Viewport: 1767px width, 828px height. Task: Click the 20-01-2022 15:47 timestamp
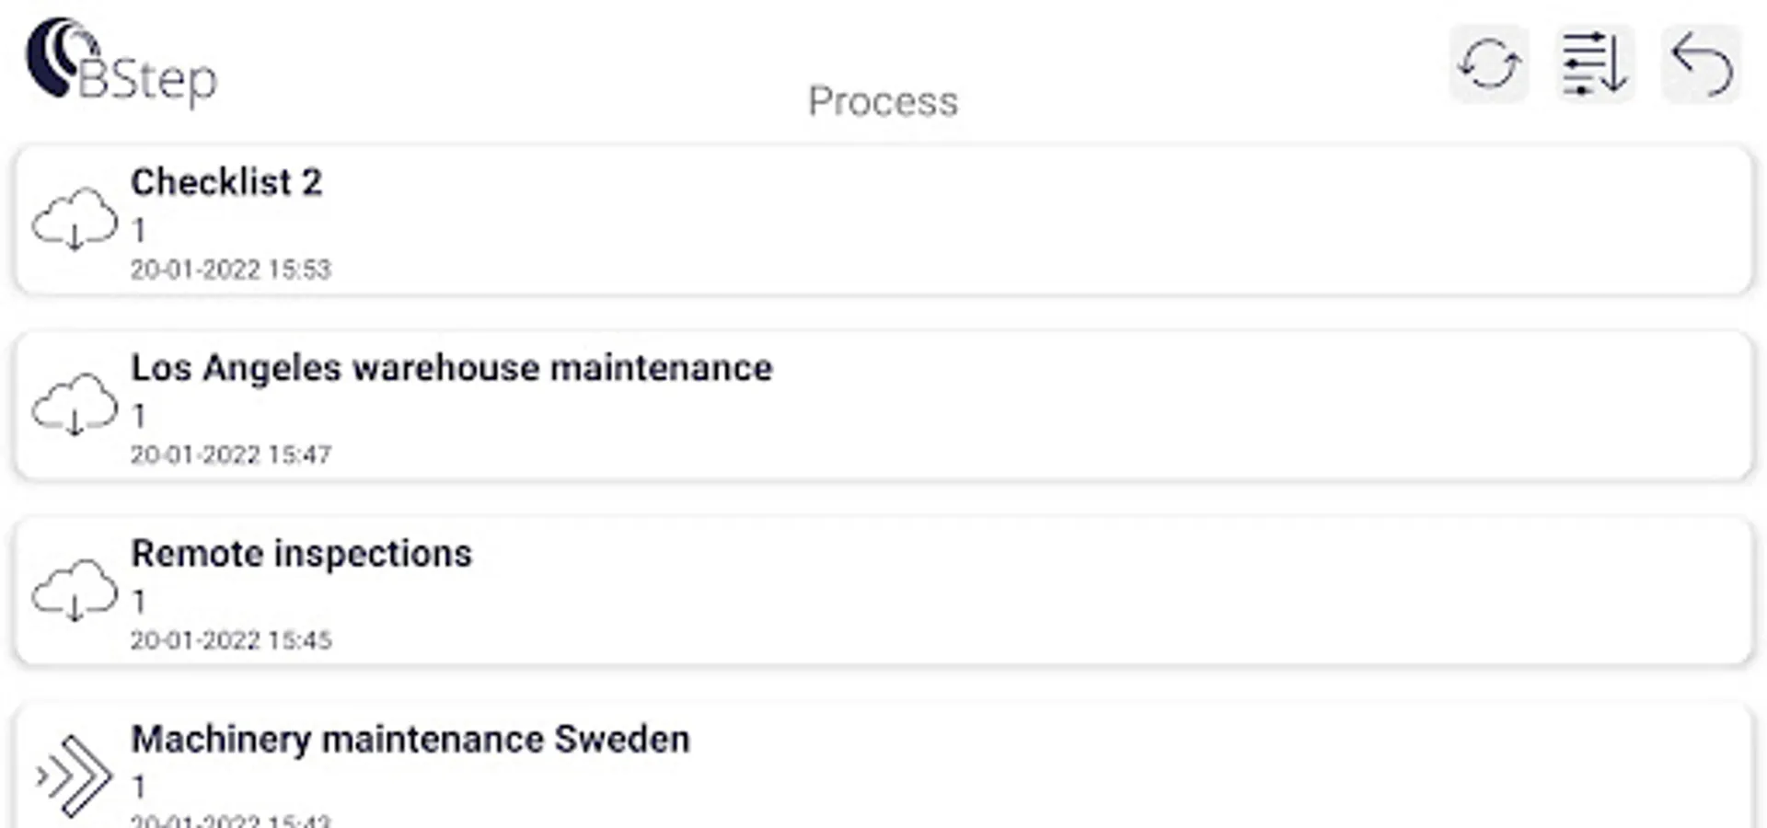(230, 454)
